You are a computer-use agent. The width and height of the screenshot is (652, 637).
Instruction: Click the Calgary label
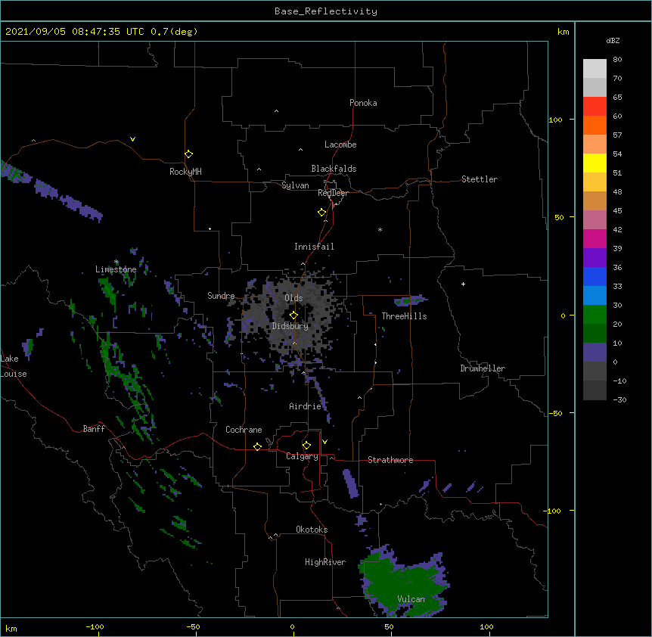coord(302,456)
